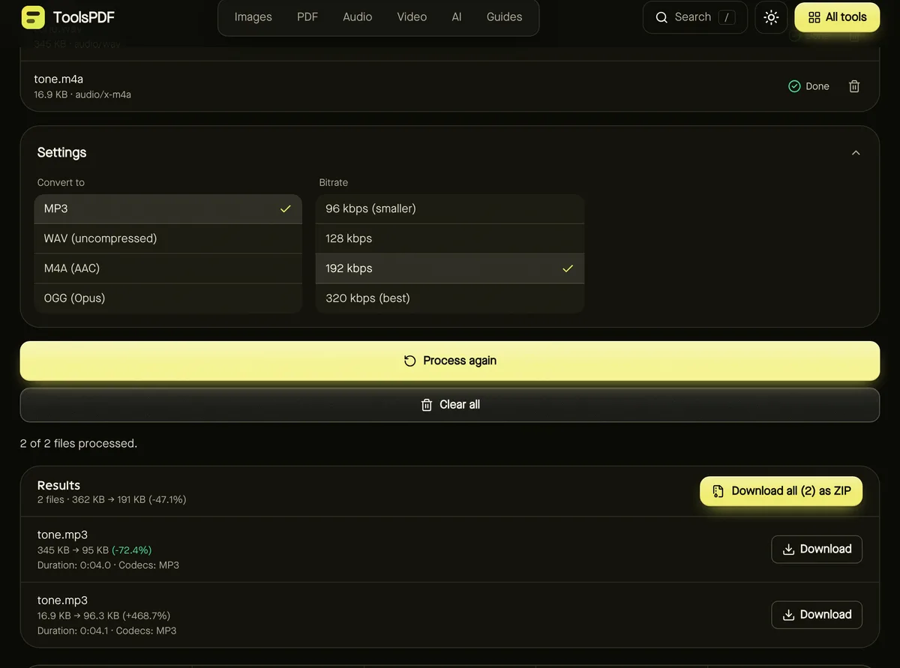Click Download all (2) as ZIP

[x=781, y=491]
